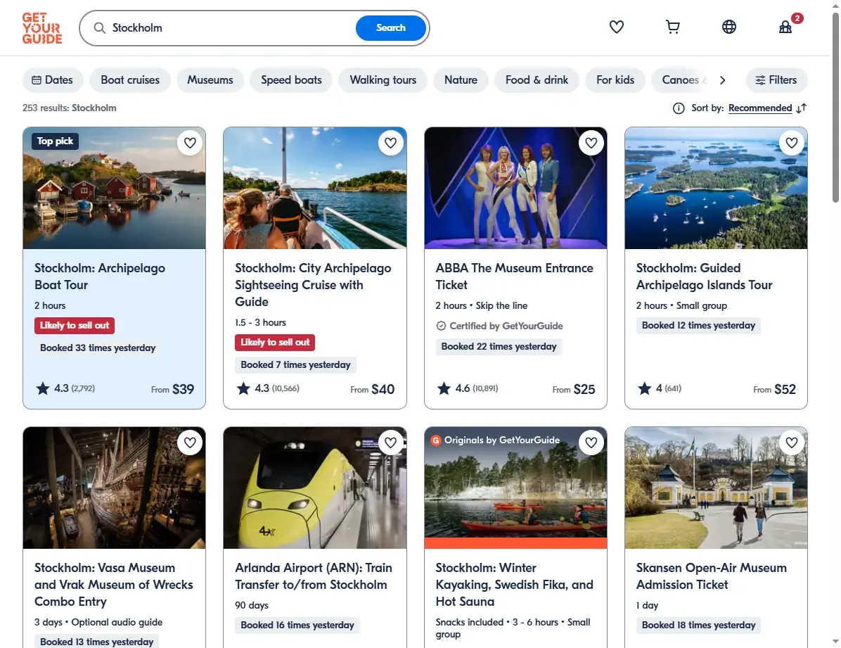Open the wishlist heart in the header
The image size is (841, 648).
point(616,27)
